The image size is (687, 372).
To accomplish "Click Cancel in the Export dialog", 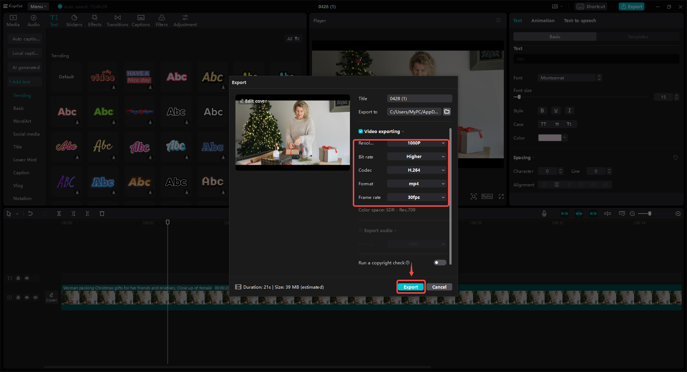I will [439, 287].
